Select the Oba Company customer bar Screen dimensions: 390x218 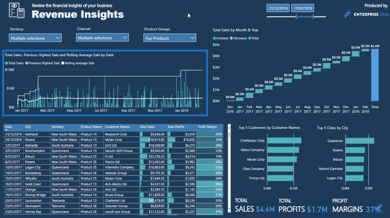[x=280, y=169]
